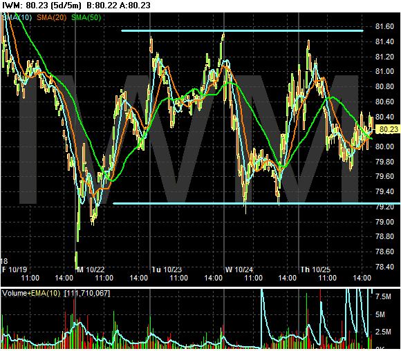401x351 pixels.
Task: Click the SMA(50) indicator label
Action: 86,18
